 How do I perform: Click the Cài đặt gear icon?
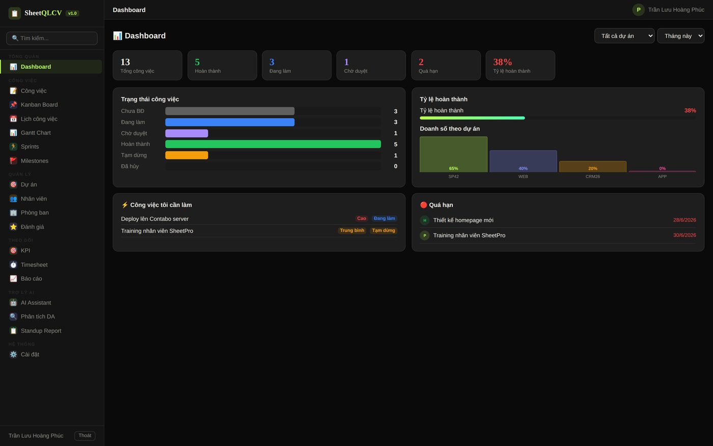(13, 354)
